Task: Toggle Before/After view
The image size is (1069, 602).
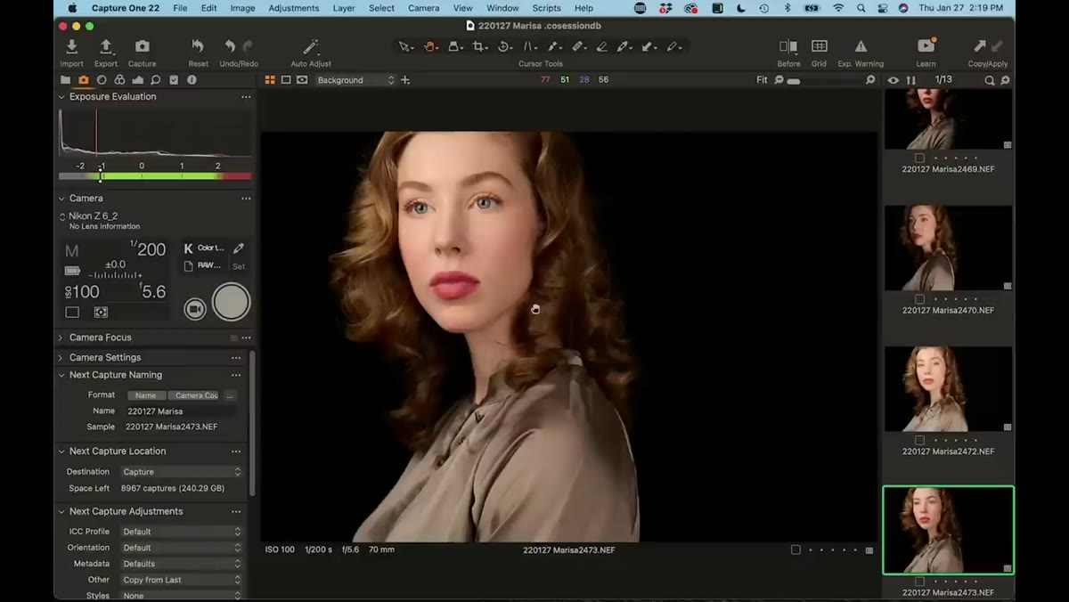Action: tap(788, 46)
